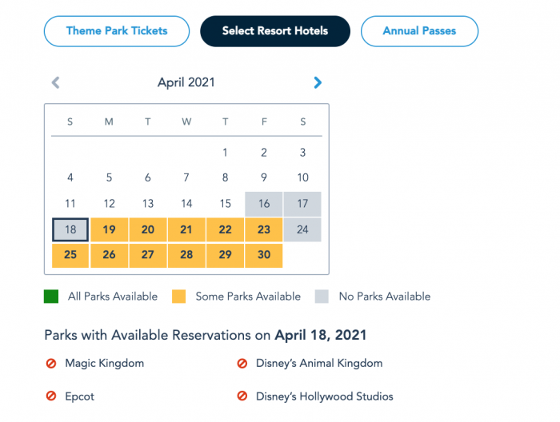Click unavailable icon beside Disney's Hollywood Studios

pyautogui.click(x=242, y=396)
